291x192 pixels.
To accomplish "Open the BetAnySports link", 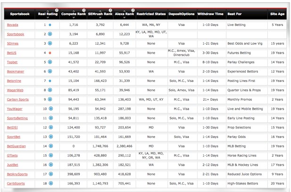I will [x=17, y=174].
